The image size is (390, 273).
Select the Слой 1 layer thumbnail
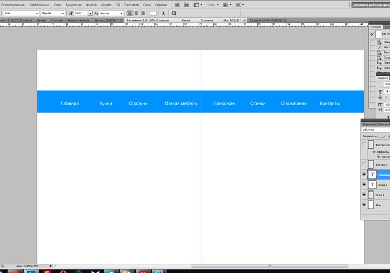click(x=371, y=195)
